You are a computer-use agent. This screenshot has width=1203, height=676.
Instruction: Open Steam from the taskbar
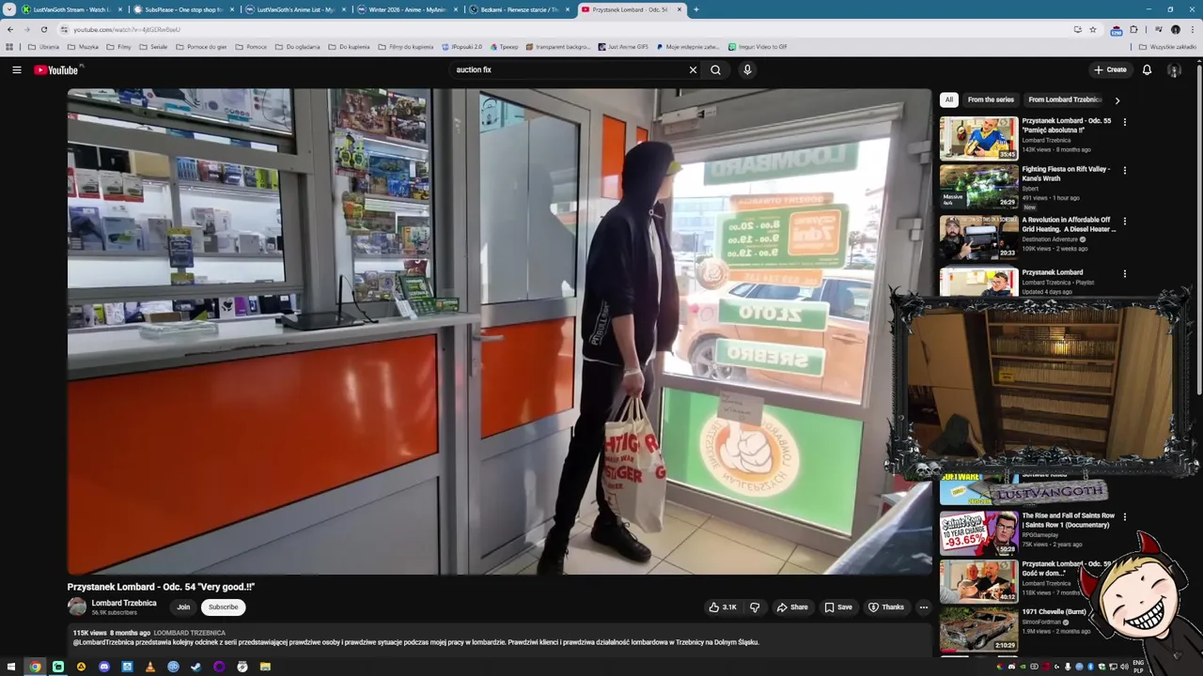click(x=195, y=667)
